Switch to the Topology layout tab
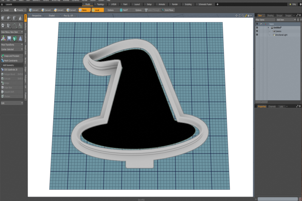This screenshot has height=201, width=302. (x=100, y=4)
